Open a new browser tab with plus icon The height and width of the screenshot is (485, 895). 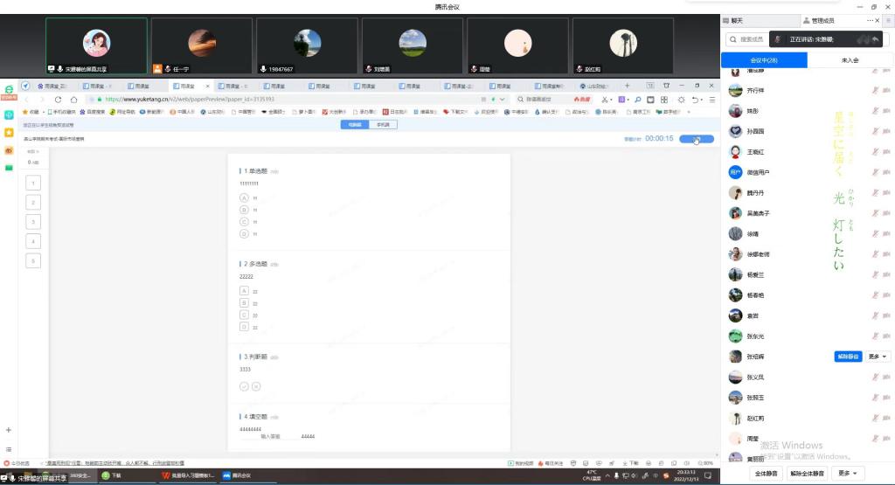coord(627,86)
